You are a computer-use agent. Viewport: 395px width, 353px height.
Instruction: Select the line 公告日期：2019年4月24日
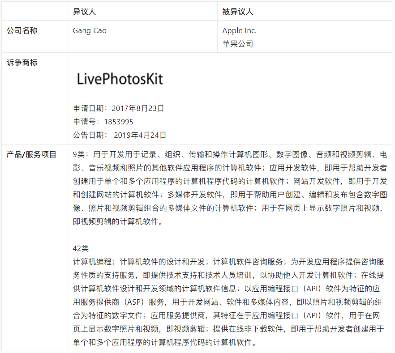coord(120,135)
